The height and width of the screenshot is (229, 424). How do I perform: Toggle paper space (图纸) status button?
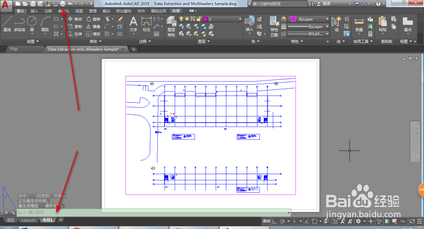pos(266,221)
